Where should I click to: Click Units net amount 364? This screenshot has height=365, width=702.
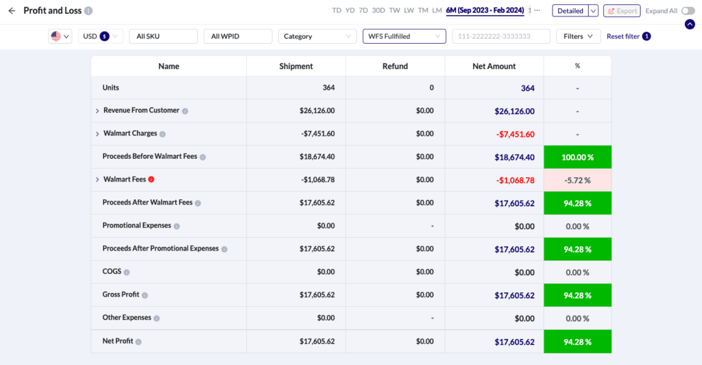click(x=527, y=88)
